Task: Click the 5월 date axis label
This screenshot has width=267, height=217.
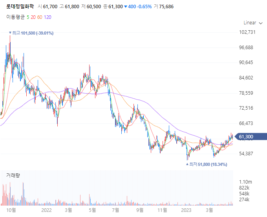Action: 92,210
